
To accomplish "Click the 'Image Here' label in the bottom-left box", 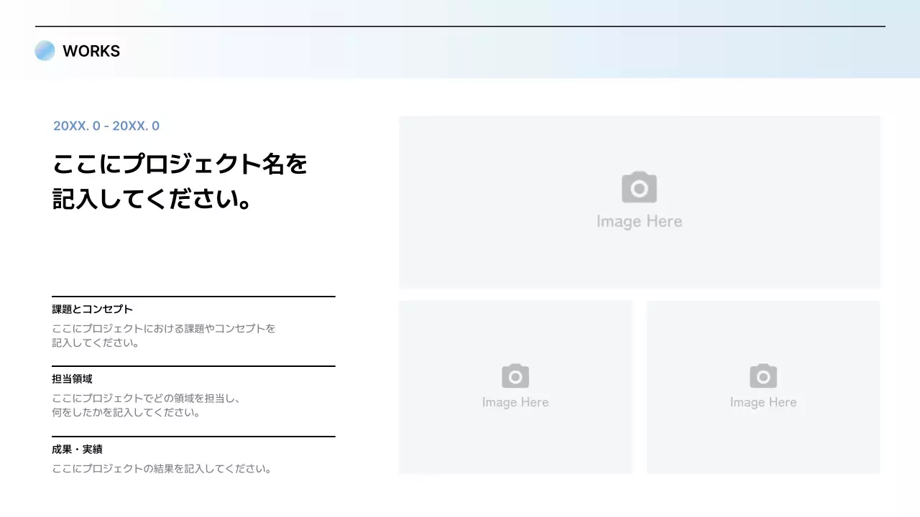I will [x=515, y=402].
